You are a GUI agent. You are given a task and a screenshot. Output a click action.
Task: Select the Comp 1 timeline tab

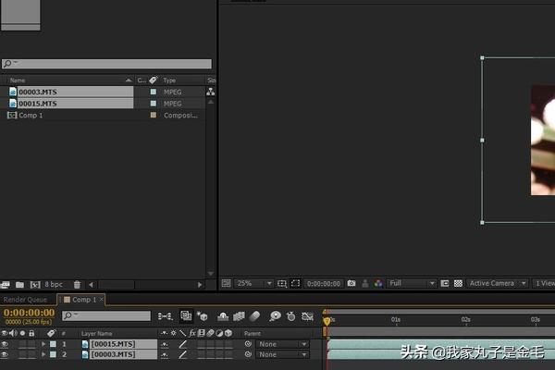(84, 300)
